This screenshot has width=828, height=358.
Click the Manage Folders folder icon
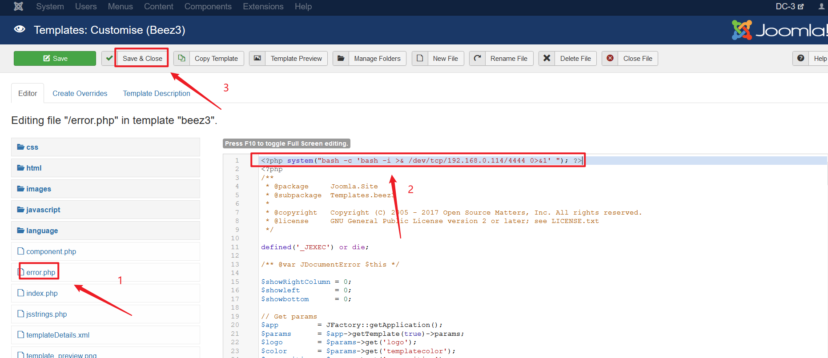[341, 58]
